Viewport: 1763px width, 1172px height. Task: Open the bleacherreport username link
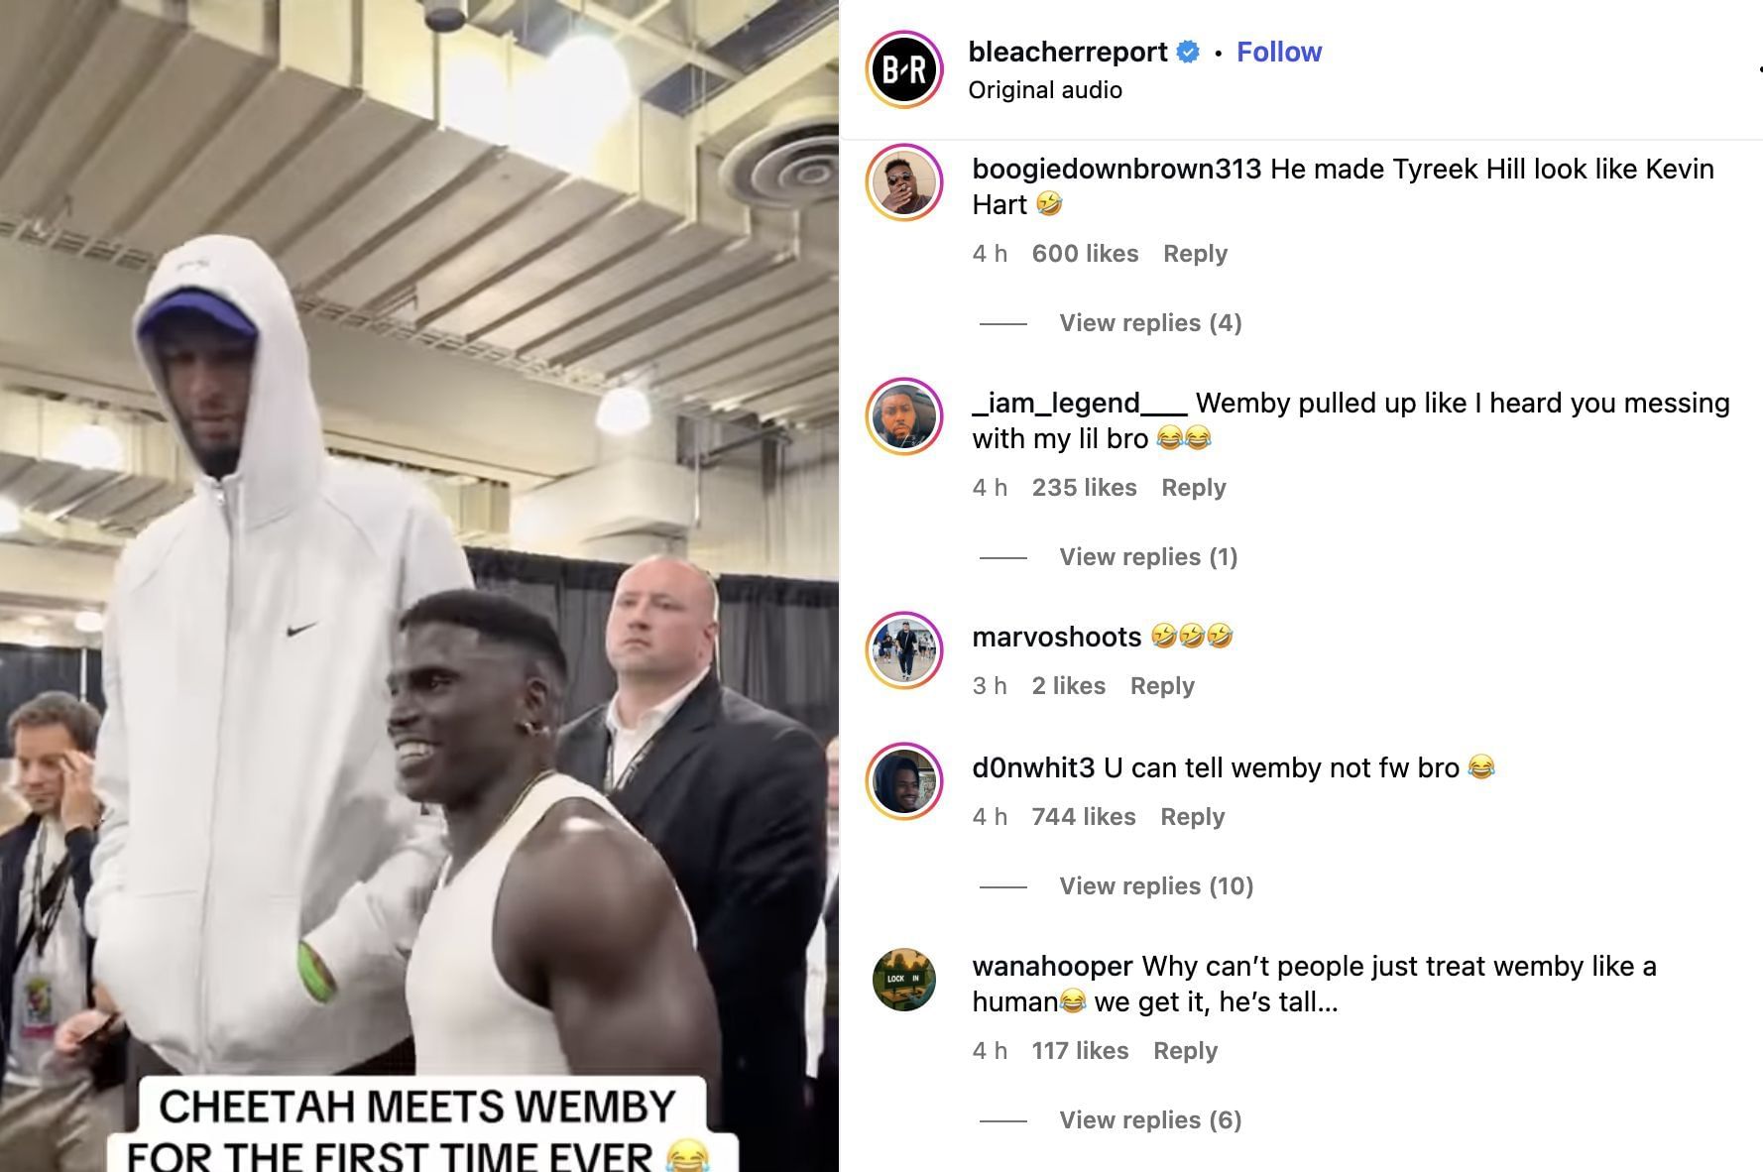coord(1068,53)
